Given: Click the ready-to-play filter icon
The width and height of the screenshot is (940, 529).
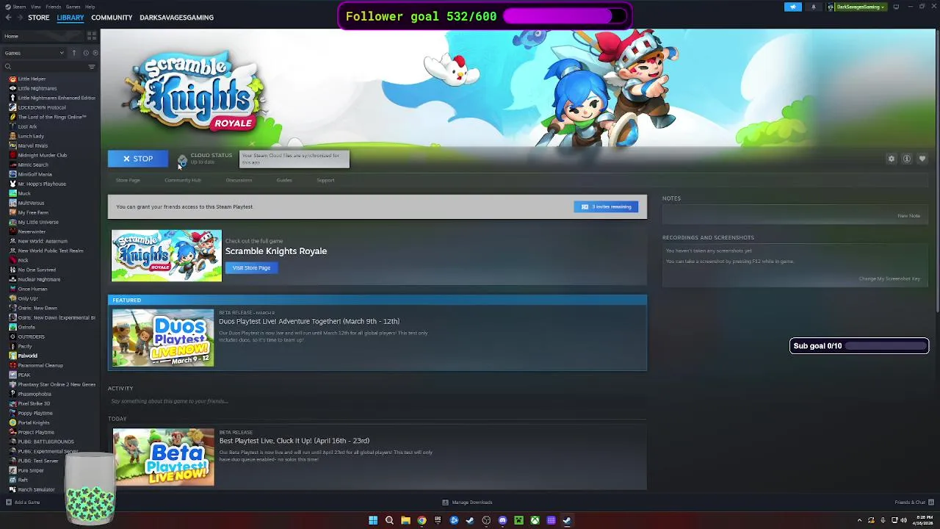Looking at the screenshot, I should click(x=95, y=53).
